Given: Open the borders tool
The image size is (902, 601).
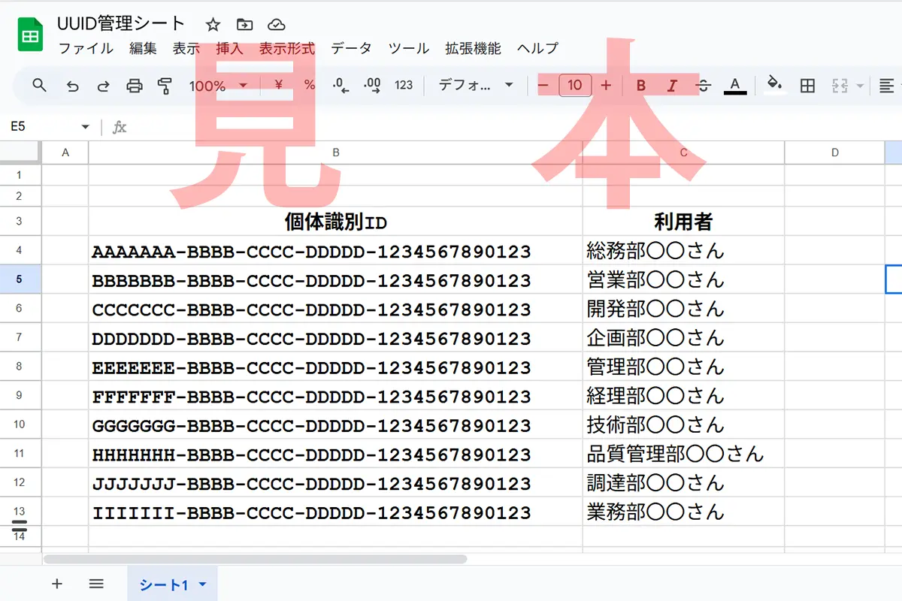Looking at the screenshot, I should 807,86.
